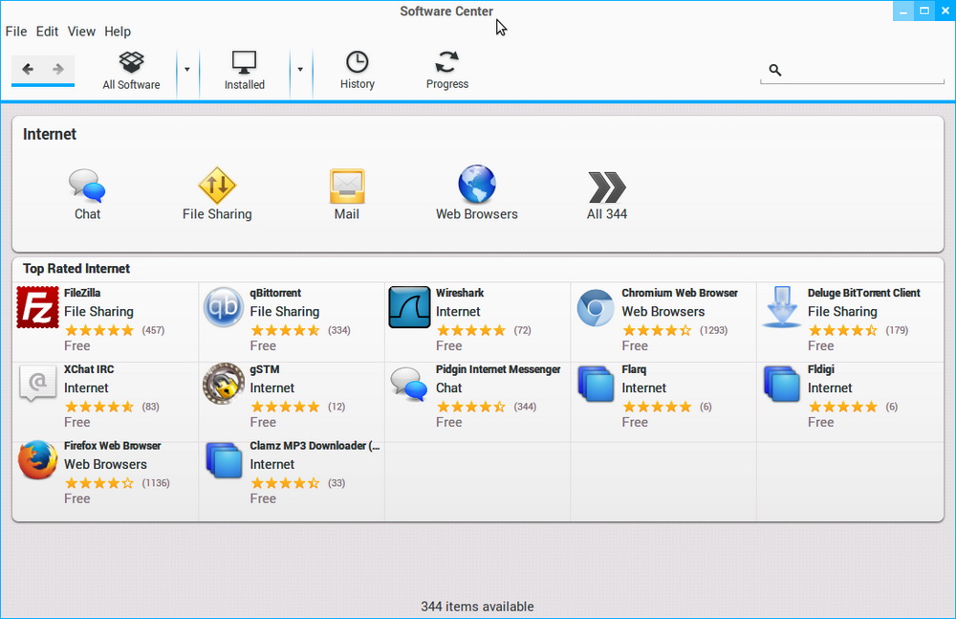Expand the Installed dropdown arrow
Screen dimensions: 956x619
point(300,70)
